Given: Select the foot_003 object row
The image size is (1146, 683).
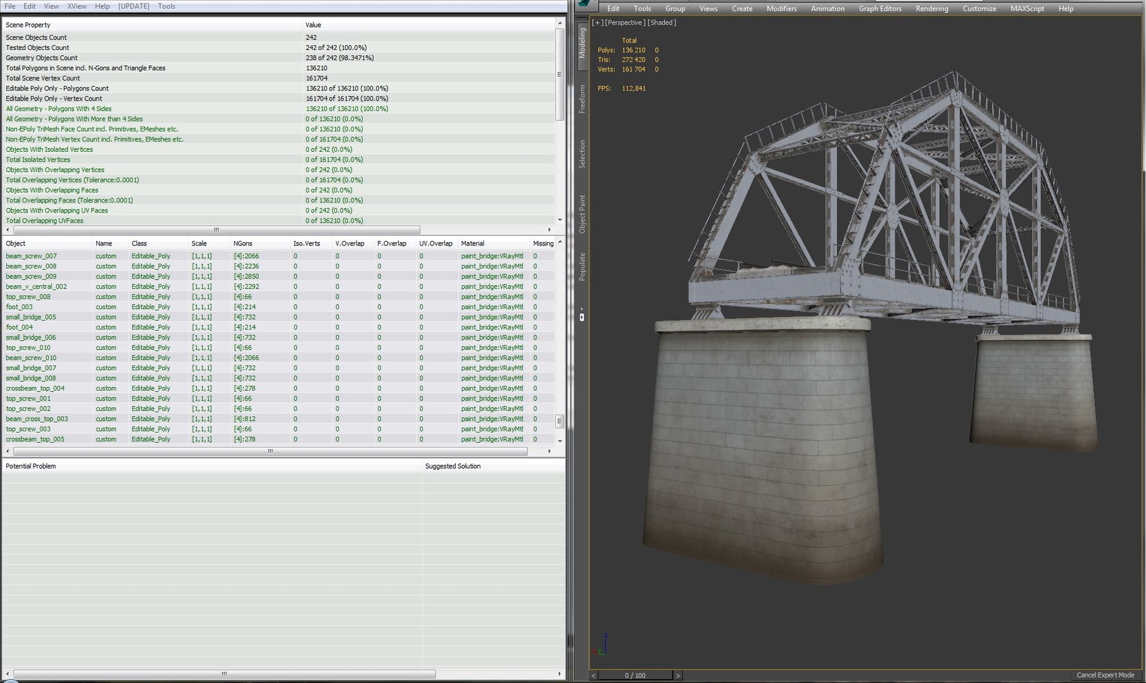Looking at the screenshot, I should point(279,307).
